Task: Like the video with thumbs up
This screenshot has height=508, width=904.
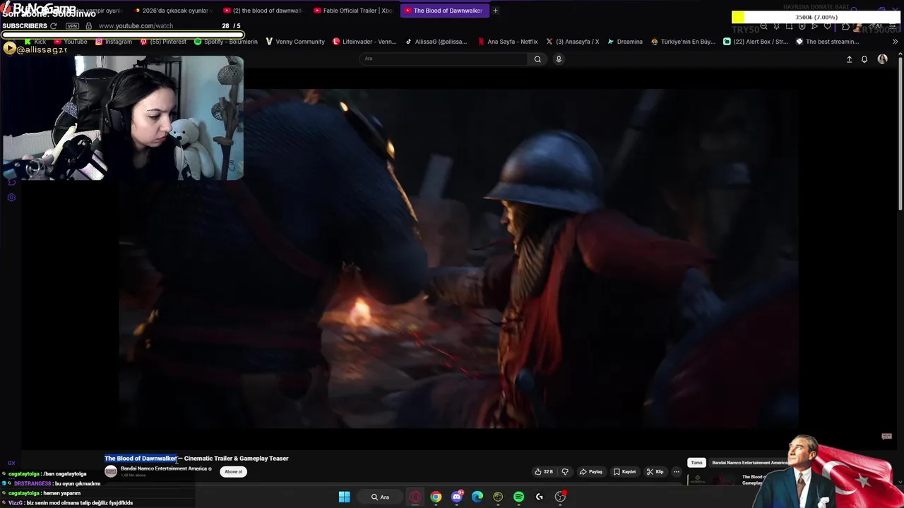Action: [x=543, y=472]
